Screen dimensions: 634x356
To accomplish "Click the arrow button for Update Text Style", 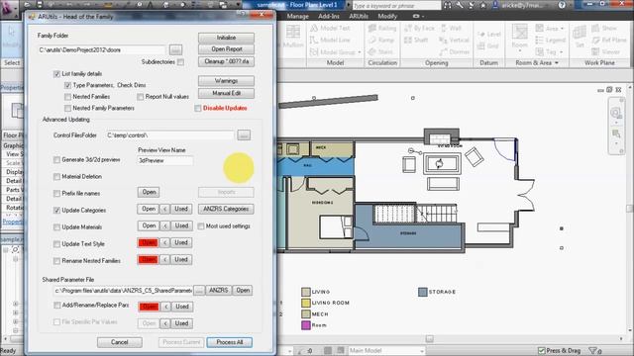I will point(165,243).
